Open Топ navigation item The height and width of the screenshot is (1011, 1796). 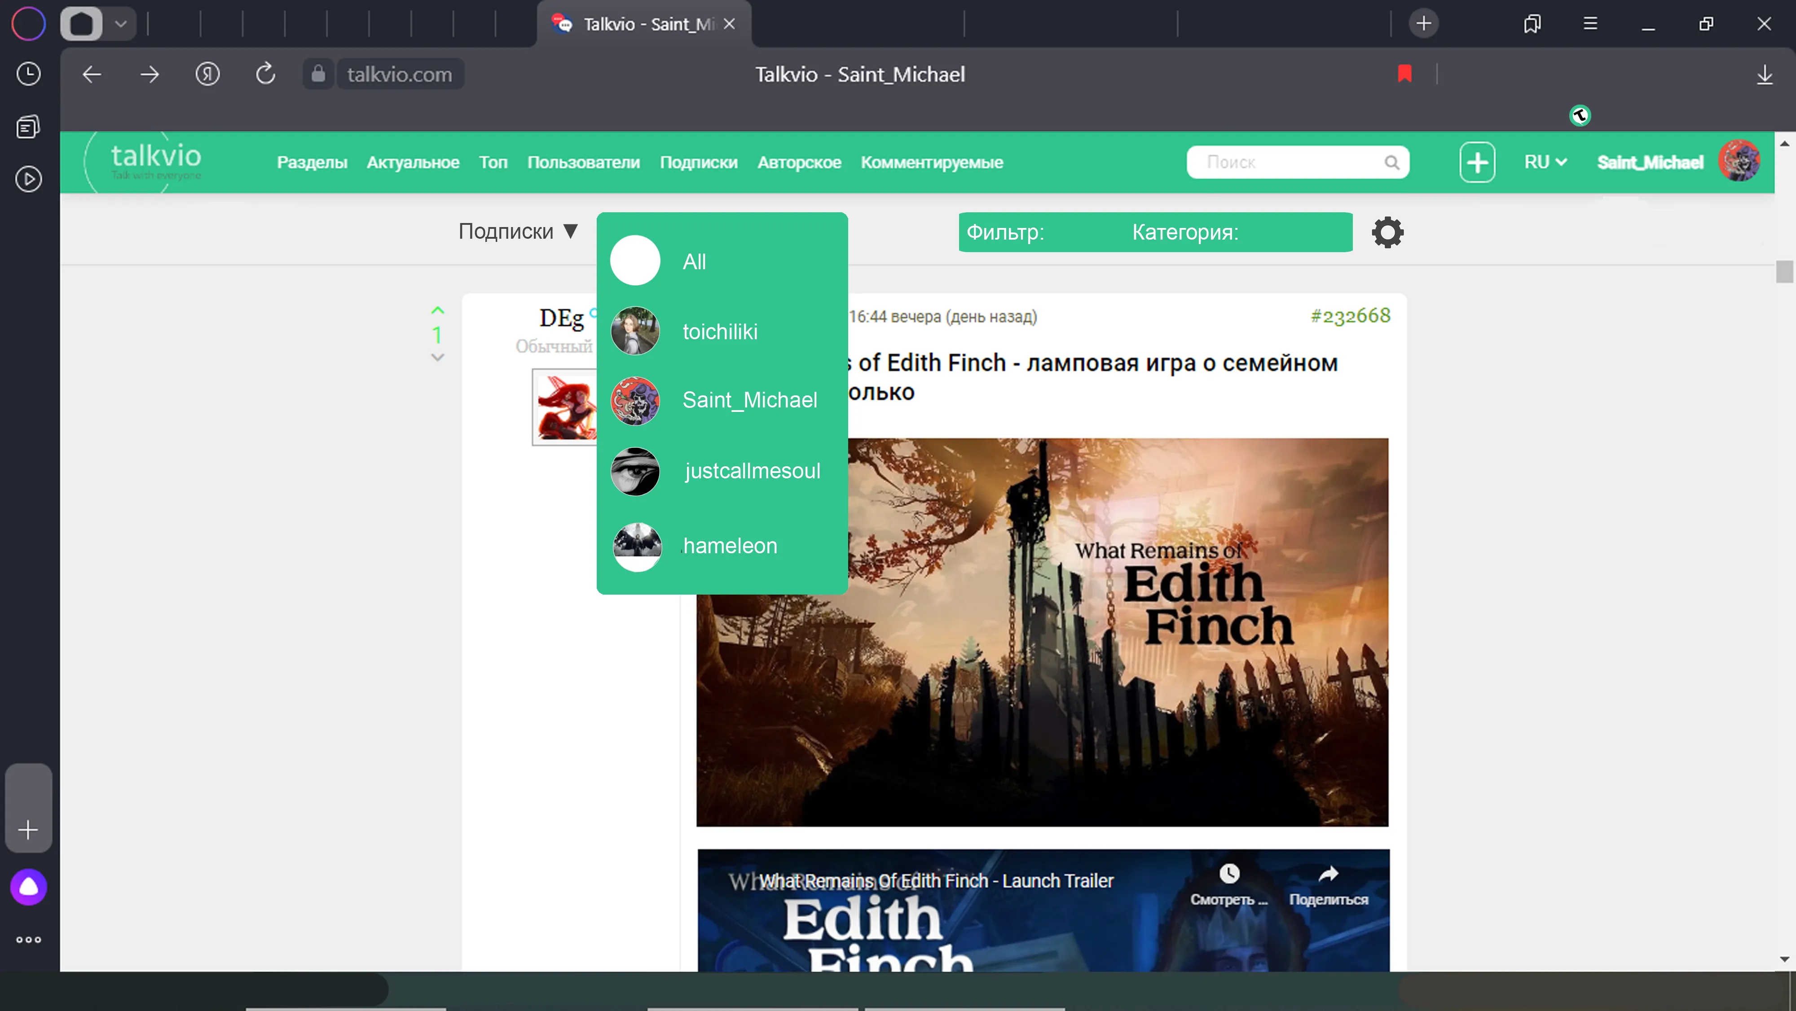pyautogui.click(x=493, y=162)
